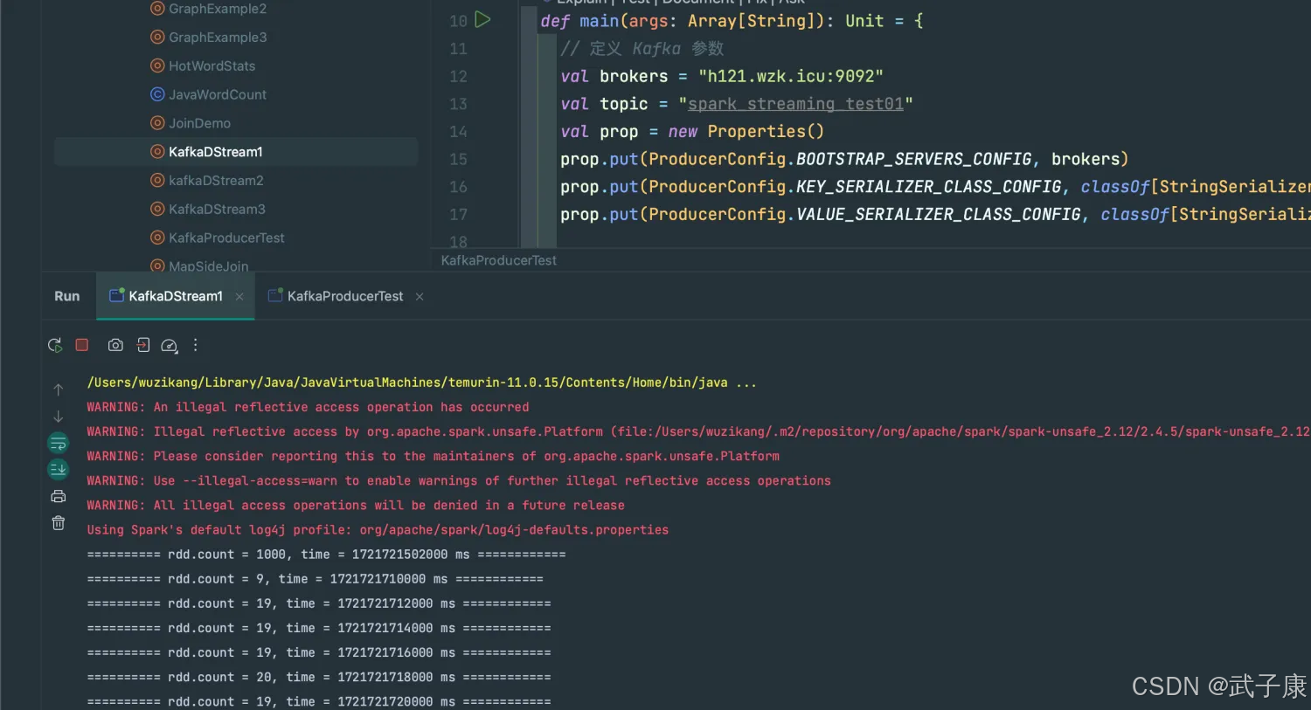Click the "rdd.count = 20" console line
Viewport: 1311px width, 710px height.
point(319,677)
